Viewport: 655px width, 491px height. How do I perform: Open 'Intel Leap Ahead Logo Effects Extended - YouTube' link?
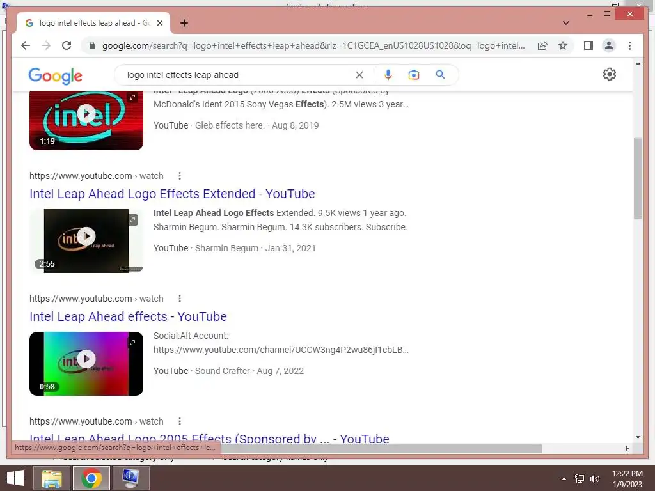pos(172,194)
